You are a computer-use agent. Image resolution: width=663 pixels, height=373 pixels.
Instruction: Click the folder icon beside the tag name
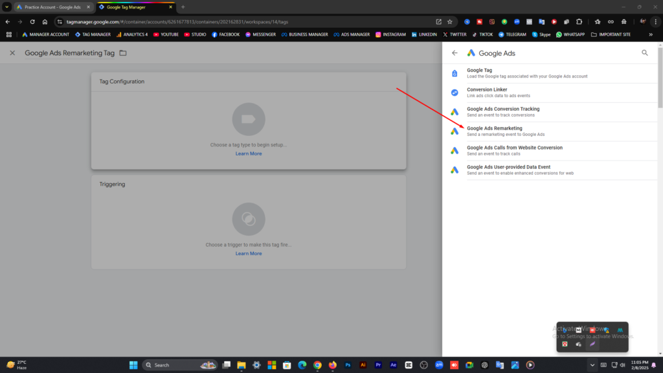[x=123, y=53]
